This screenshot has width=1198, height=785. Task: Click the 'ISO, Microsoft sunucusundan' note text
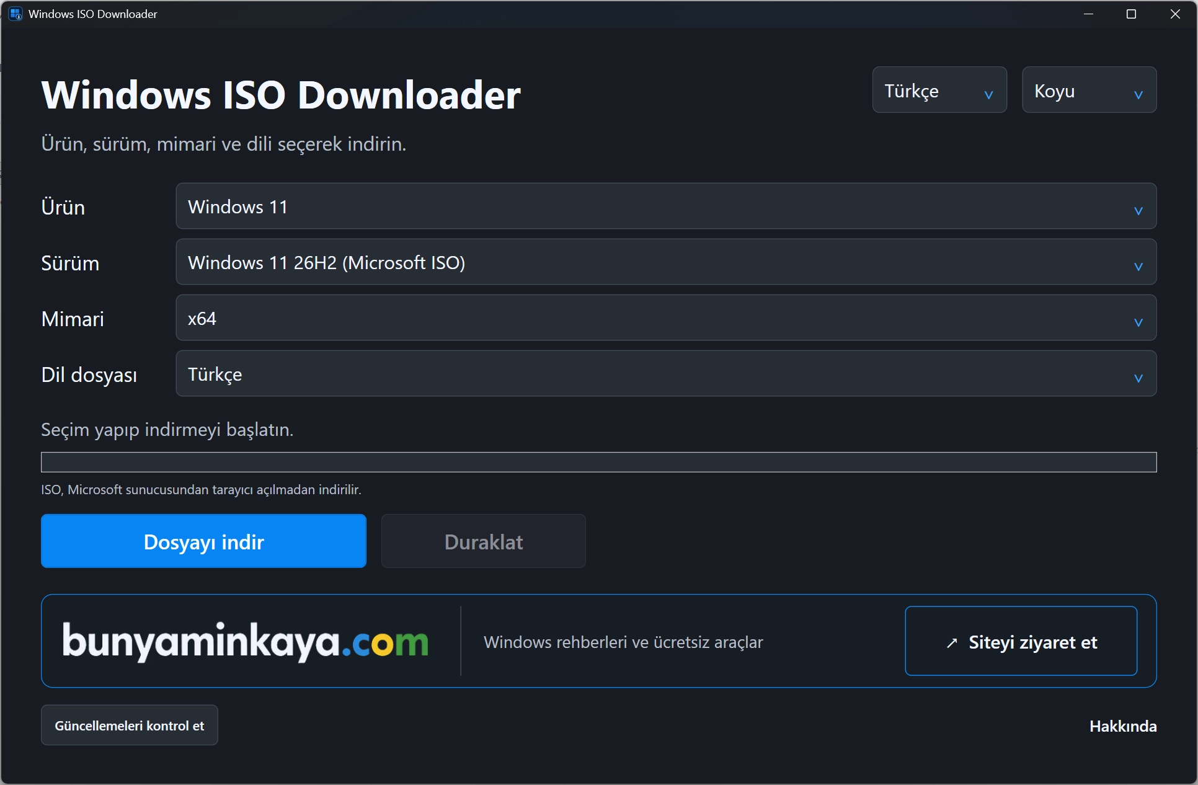201,490
